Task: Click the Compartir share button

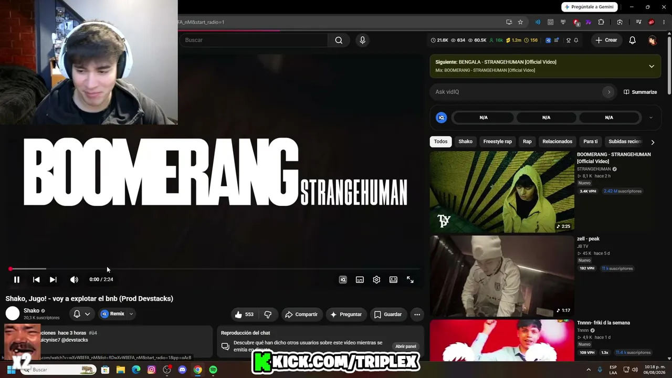Action: tap(301, 314)
